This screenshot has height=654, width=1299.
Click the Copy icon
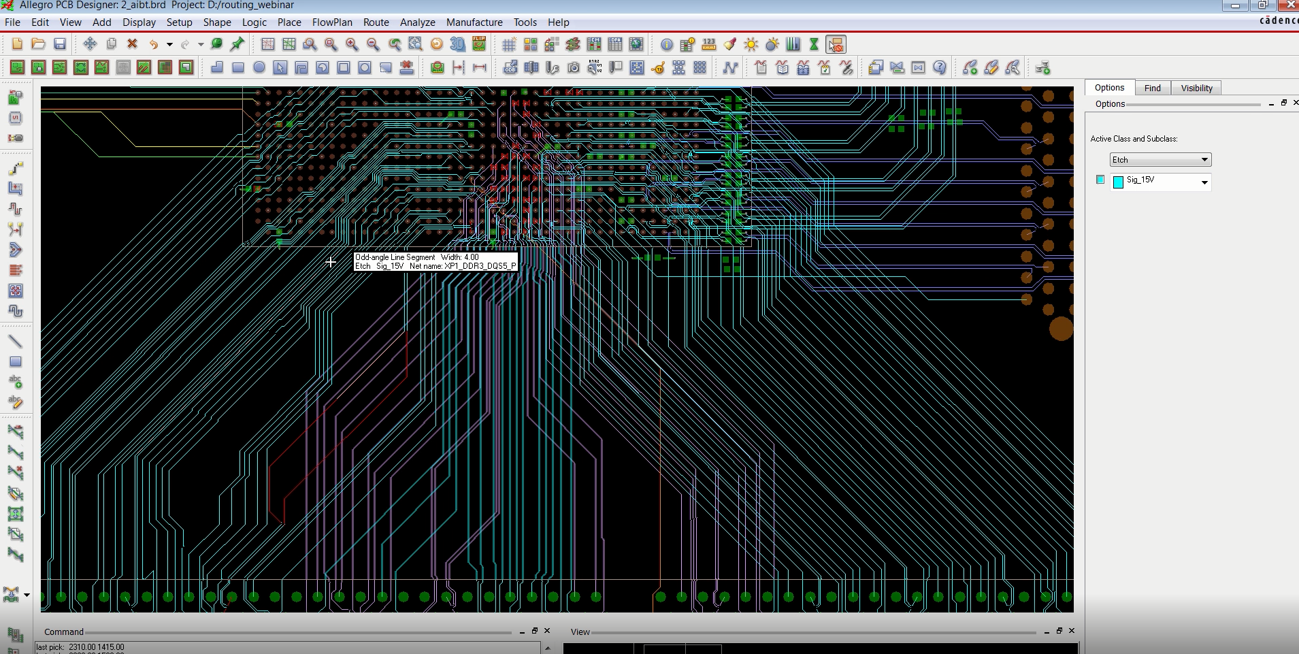112,44
